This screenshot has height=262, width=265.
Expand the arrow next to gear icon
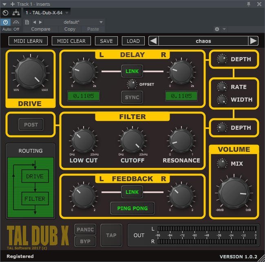point(224,29)
